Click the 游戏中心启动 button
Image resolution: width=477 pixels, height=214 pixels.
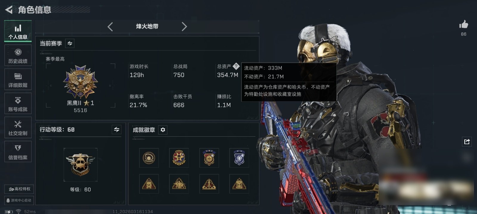click(x=19, y=200)
